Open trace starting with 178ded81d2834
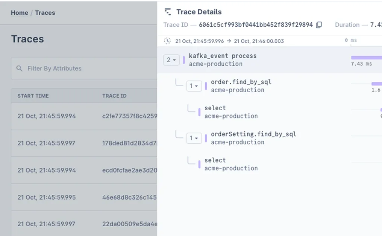This screenshot has height=236, width=382. 130,143
